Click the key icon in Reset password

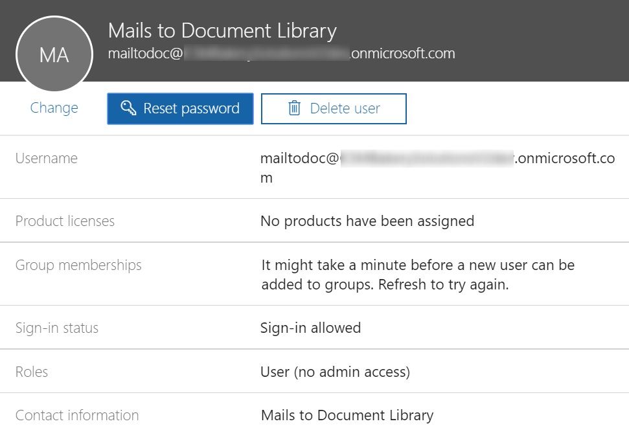tap(128, 108)
